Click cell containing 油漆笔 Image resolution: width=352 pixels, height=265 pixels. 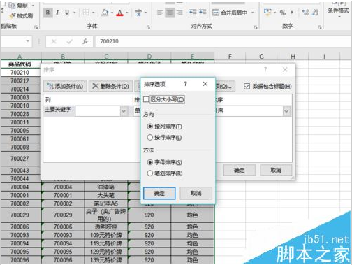pos(106,187)
